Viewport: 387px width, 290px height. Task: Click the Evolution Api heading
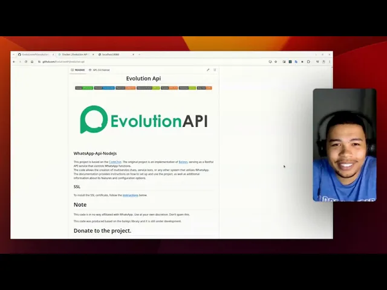click(x=144, y=79)
